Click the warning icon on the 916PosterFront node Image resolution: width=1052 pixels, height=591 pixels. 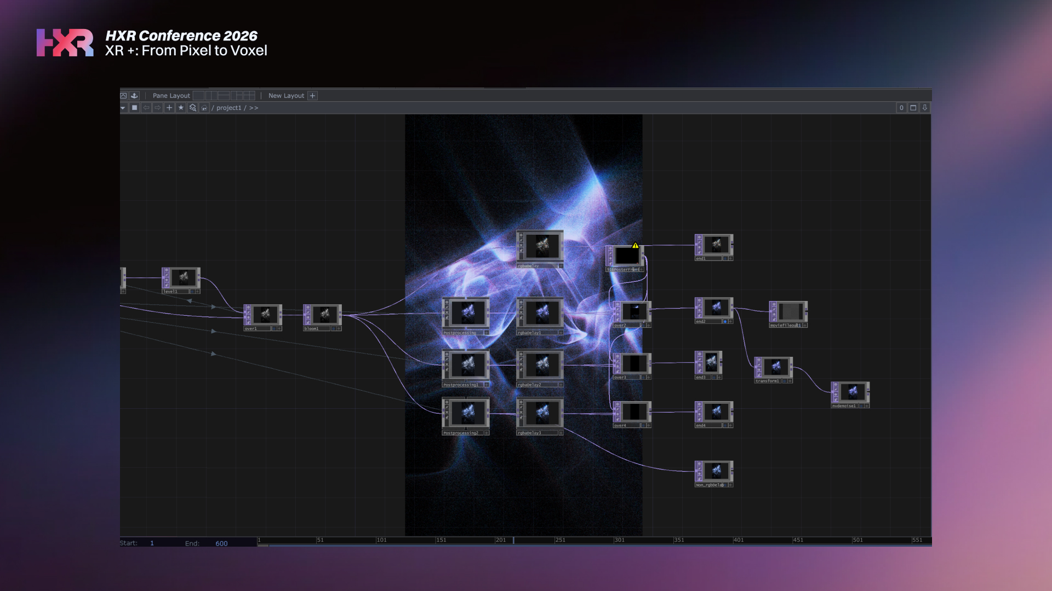(x=635, y=246)
